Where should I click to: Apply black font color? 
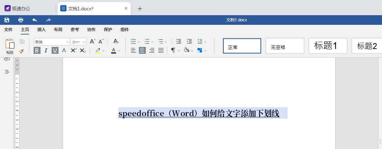[x=114, y=50]
